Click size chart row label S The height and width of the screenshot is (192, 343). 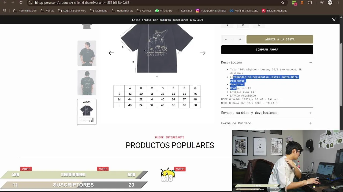click(x=119, y=94)
